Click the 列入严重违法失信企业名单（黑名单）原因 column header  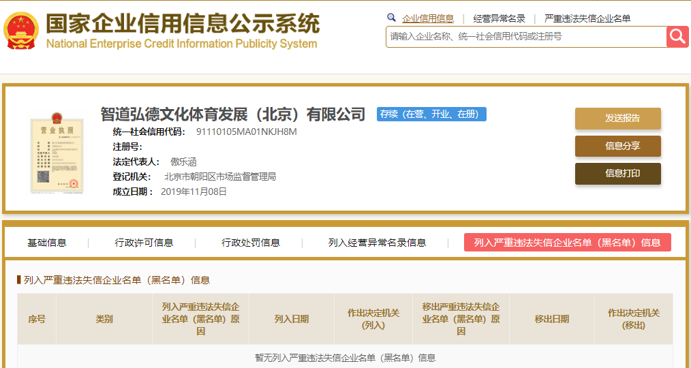[x=201, y=319]
